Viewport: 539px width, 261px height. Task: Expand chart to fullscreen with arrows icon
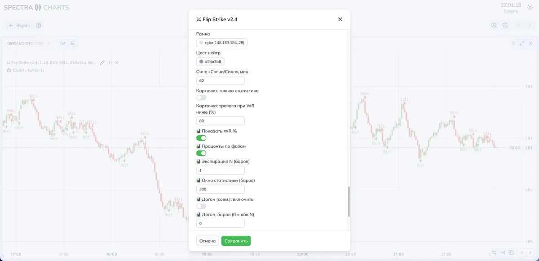(x=522, y=44)
